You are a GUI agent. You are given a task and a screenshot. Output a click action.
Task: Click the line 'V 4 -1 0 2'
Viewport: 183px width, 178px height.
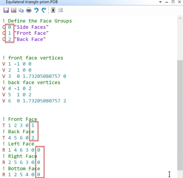[x=17, y=88]
